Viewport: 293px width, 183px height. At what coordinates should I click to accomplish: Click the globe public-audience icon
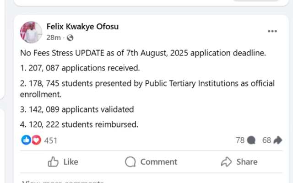(x=70, y=38)
